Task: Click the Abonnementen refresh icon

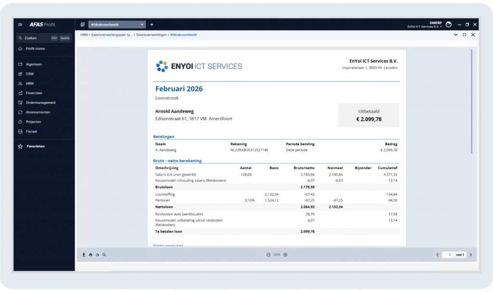Action: pyautogui.click(x=20, y=112)
